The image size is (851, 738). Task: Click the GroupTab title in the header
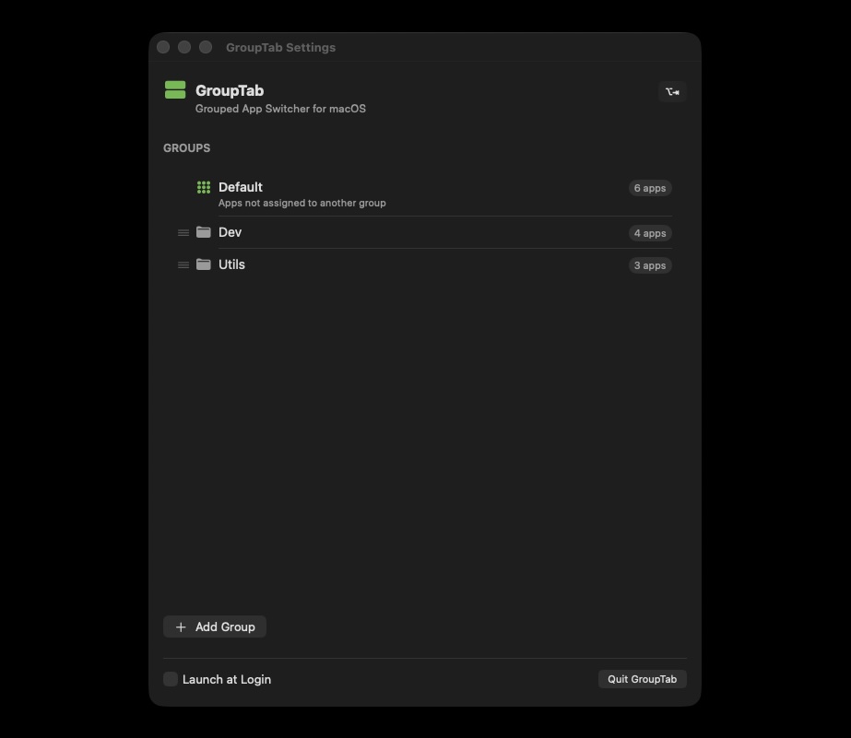pos(229,90)
